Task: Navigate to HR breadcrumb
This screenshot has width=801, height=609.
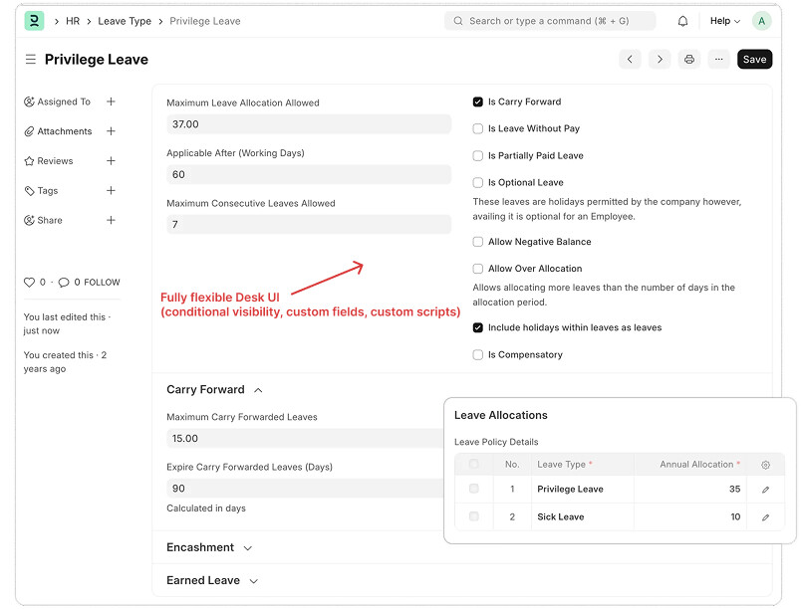Action: pos(73,21)
